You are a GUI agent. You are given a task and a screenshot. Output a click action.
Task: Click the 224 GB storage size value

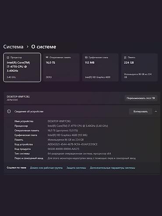[x=129, y=63]
